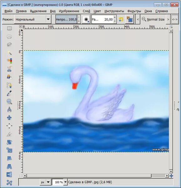Click the brush dynamics icon in toolbar
This screenshot has height=188, width=181.
tap(130, 19)
